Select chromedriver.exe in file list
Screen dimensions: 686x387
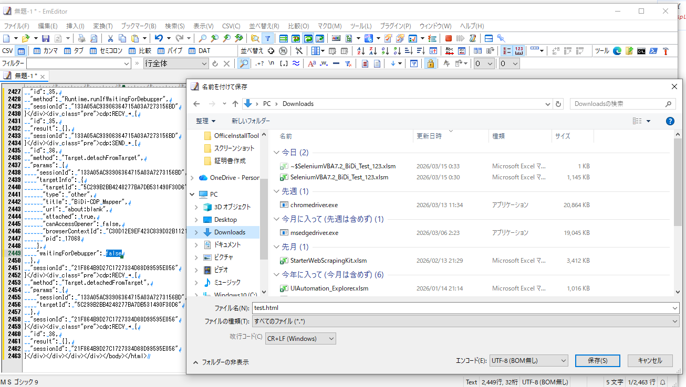314,205
